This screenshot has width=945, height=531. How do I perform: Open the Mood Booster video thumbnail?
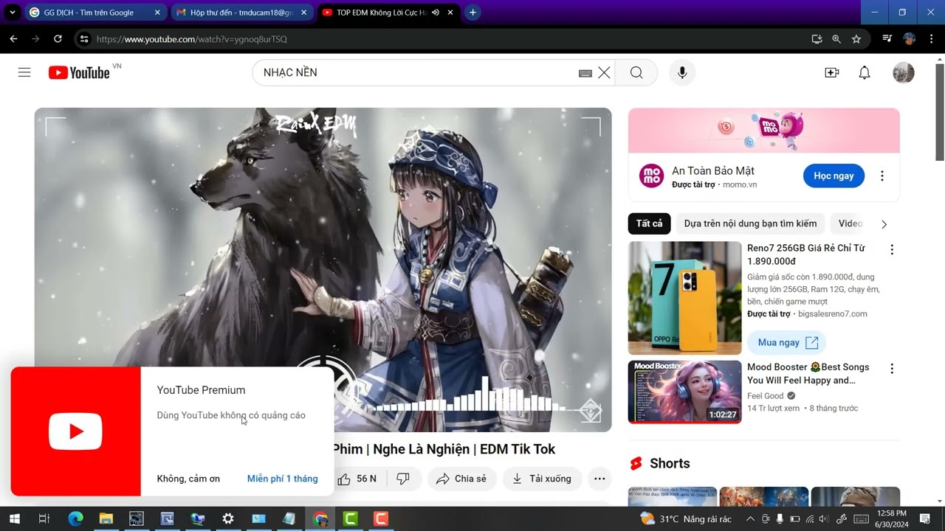[x=685, y=392]
